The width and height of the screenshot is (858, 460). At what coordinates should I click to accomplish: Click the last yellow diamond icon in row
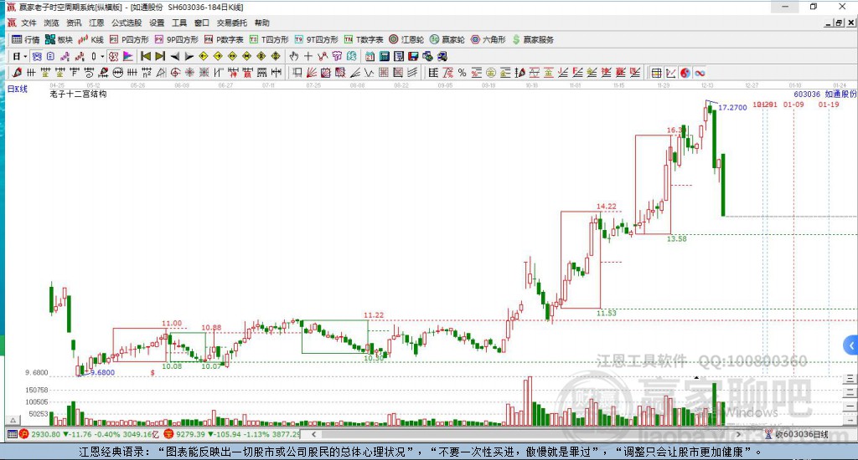pyautogui.click(x=276, y=56)
